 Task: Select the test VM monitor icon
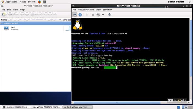(x=6, y=28)
